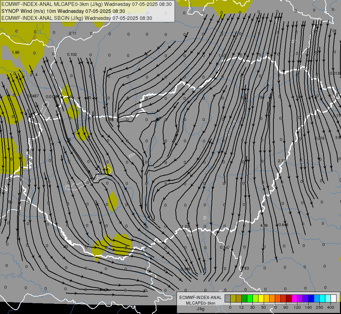Image resolution: width=341 pixels, height=314 pixels.
Task: Click the dark red legend swatch
Action: pos(289,298)
